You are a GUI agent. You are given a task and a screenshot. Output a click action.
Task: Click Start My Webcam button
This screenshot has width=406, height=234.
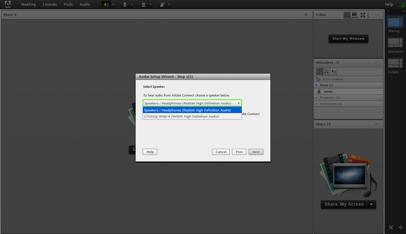tap(348, 39)
